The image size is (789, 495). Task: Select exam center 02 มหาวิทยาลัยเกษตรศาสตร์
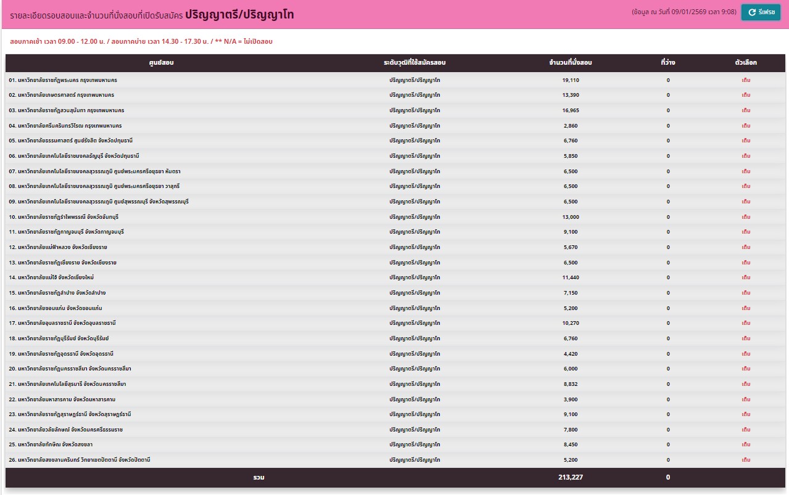coord(61,96)
